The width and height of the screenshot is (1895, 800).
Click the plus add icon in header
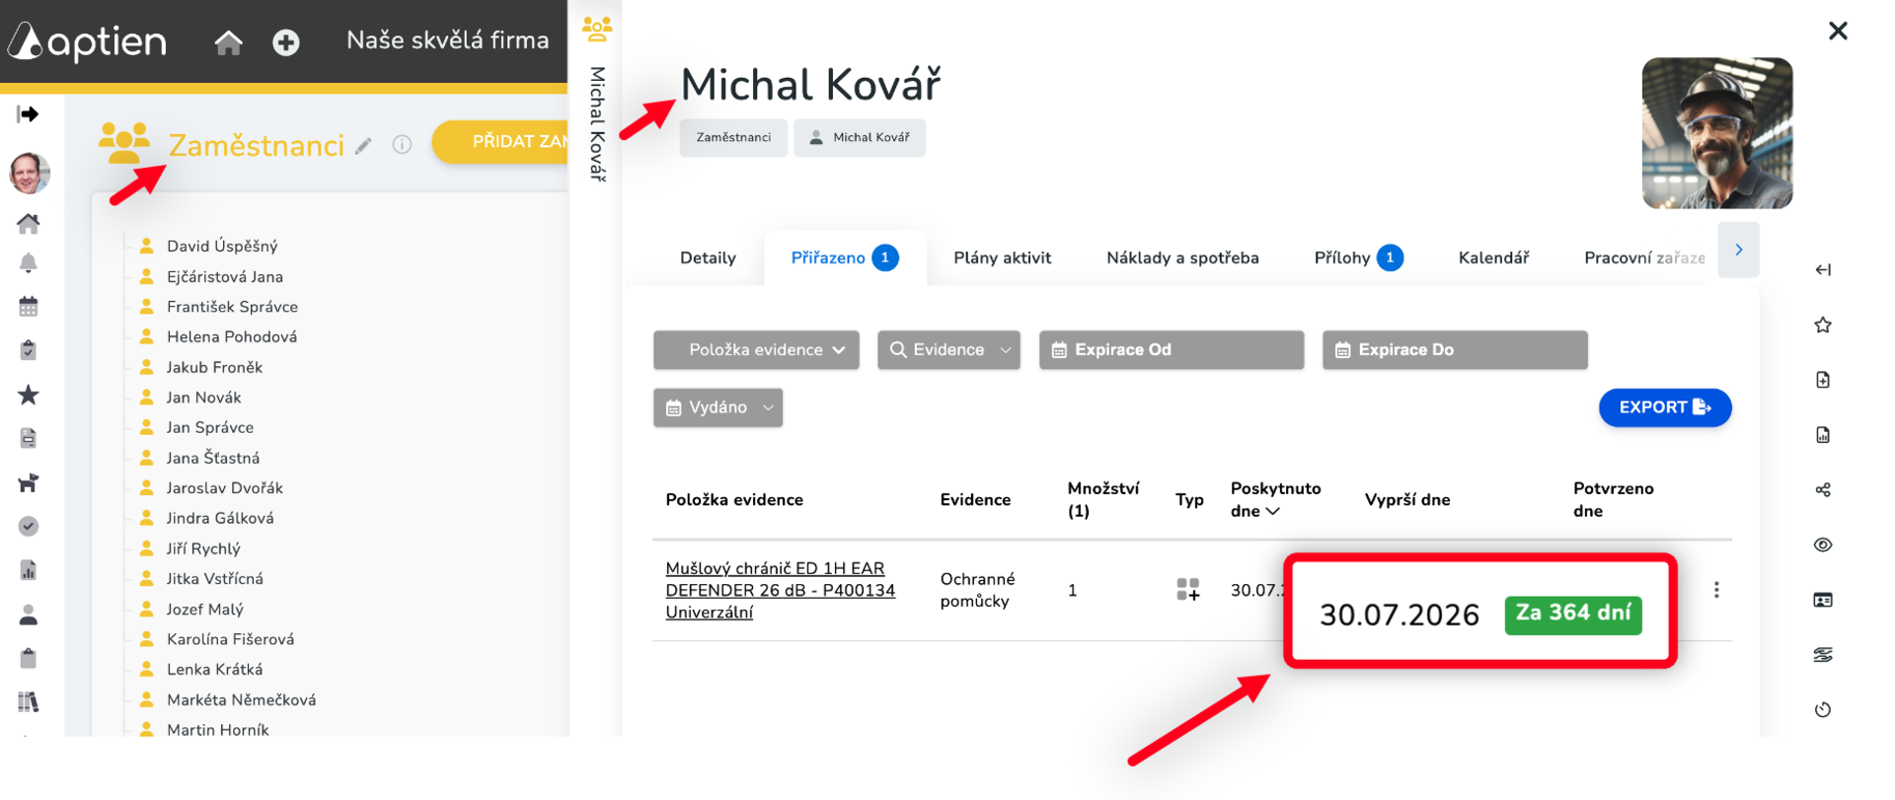286,42
